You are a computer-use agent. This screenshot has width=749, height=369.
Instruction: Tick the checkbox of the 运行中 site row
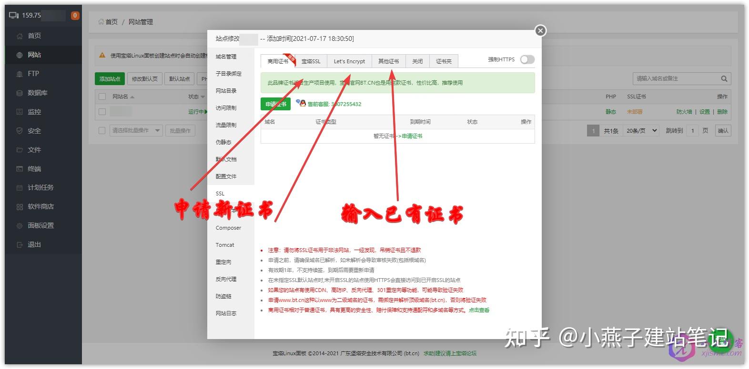pyautogui.click(x=102, y=112)
